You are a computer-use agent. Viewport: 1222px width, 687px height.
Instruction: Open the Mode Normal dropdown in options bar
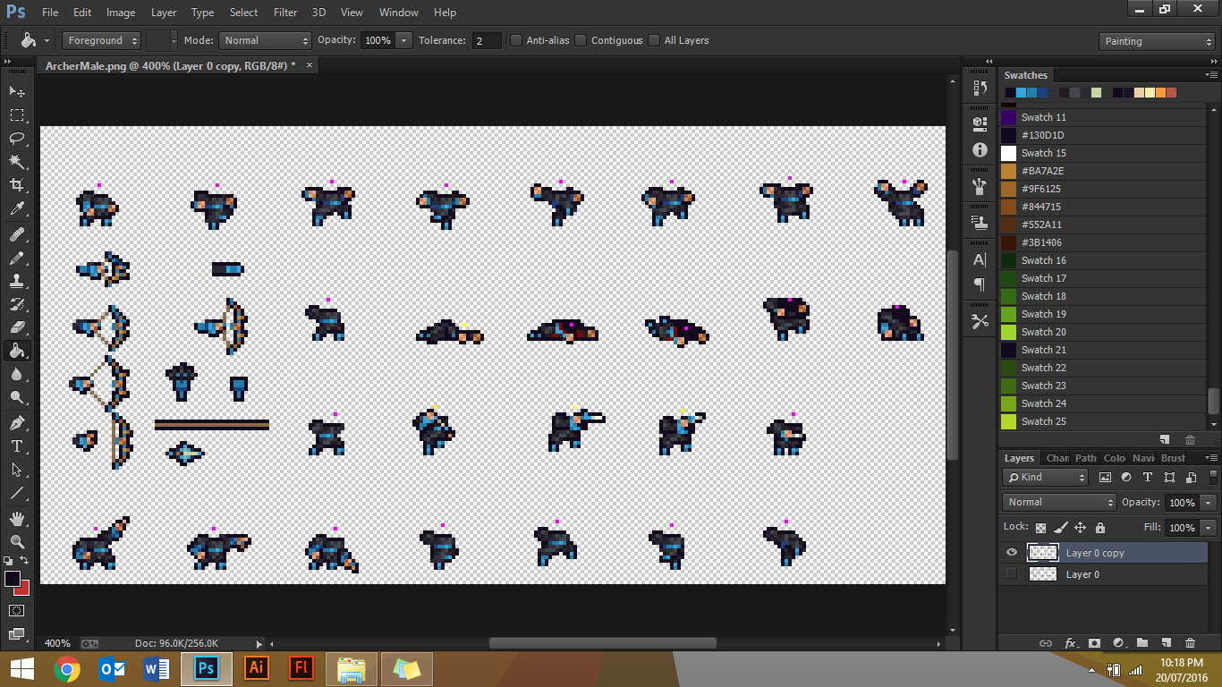click(265, 40)
